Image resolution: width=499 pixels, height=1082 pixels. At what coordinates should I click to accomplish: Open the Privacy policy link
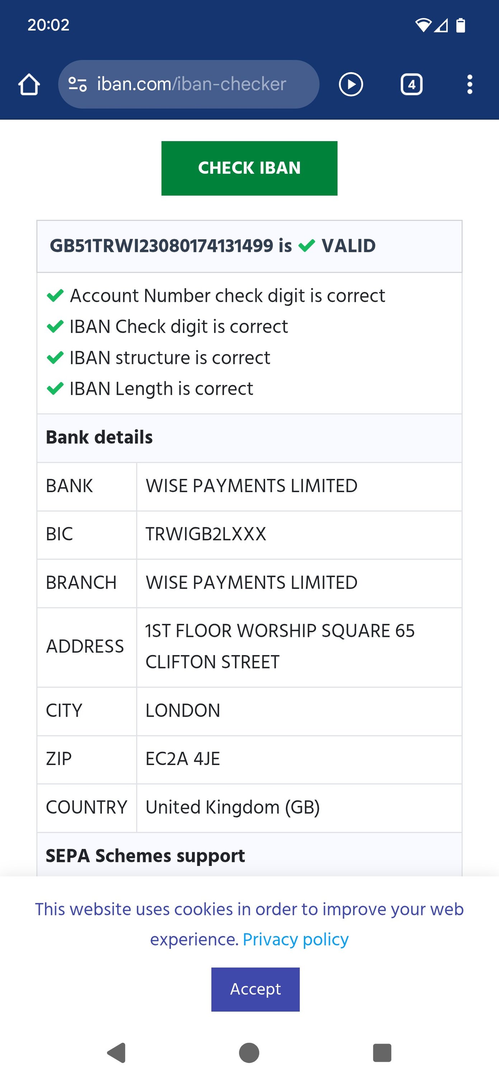tap(296, 939)
